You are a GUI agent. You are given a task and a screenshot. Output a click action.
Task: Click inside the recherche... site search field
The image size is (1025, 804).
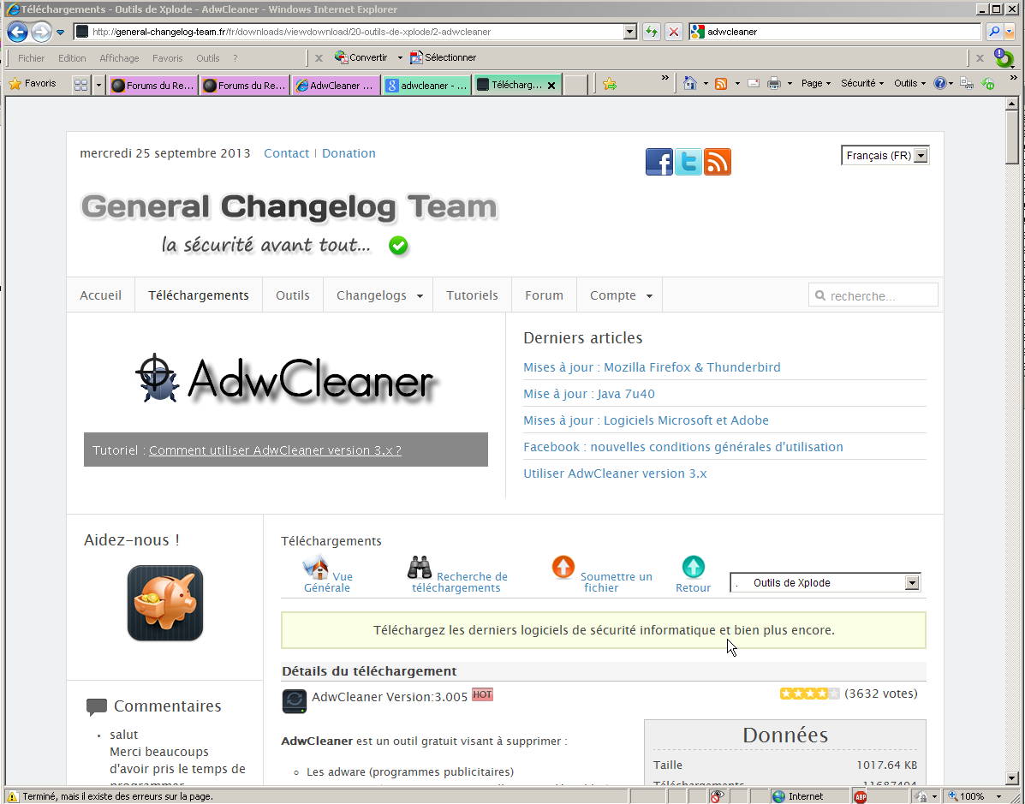click(873, 295)
